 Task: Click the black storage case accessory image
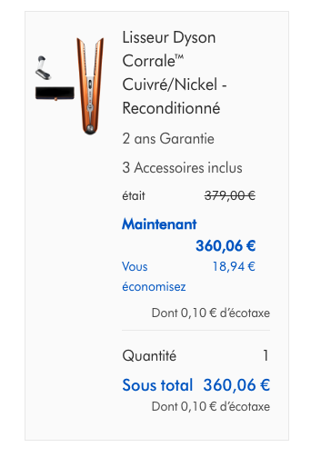(55, 94)
